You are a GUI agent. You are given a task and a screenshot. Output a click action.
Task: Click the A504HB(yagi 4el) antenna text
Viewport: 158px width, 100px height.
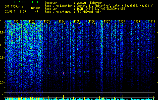click(89, 12)
